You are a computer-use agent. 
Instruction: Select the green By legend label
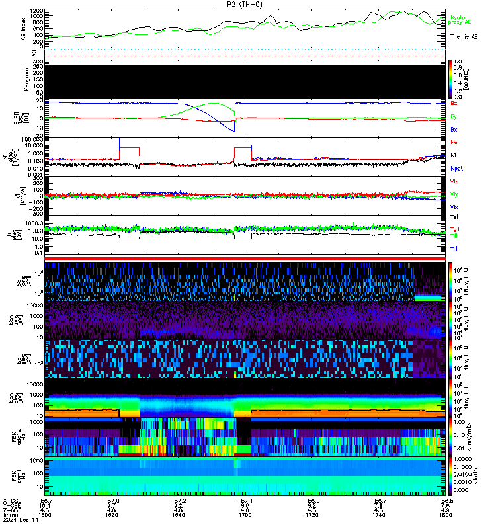click(454, 117)
